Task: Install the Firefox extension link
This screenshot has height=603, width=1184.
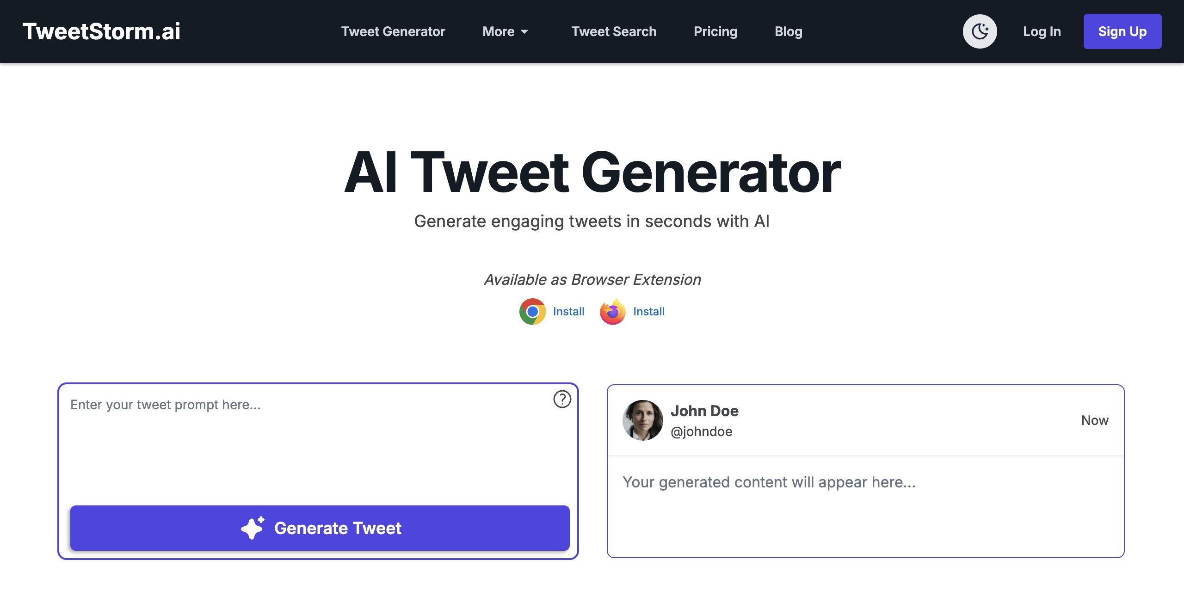Action: tap(648, 312)
